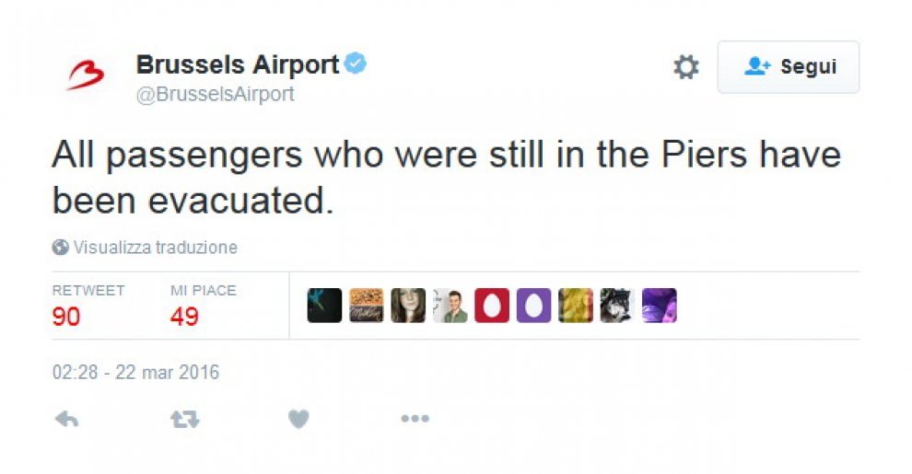
Task: Like the tweet with heart icon
Action: (298, 419)
